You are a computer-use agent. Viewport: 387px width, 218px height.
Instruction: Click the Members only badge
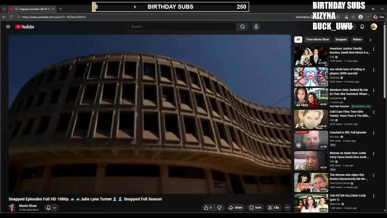click(x=361, y=107)
